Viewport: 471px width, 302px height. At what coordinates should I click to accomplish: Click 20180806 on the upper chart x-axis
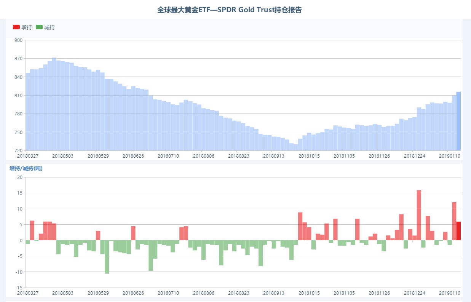[x=204, y=156]
